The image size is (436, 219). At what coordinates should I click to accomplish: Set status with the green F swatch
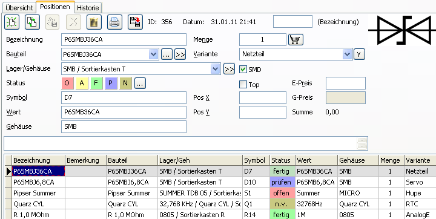96,83
